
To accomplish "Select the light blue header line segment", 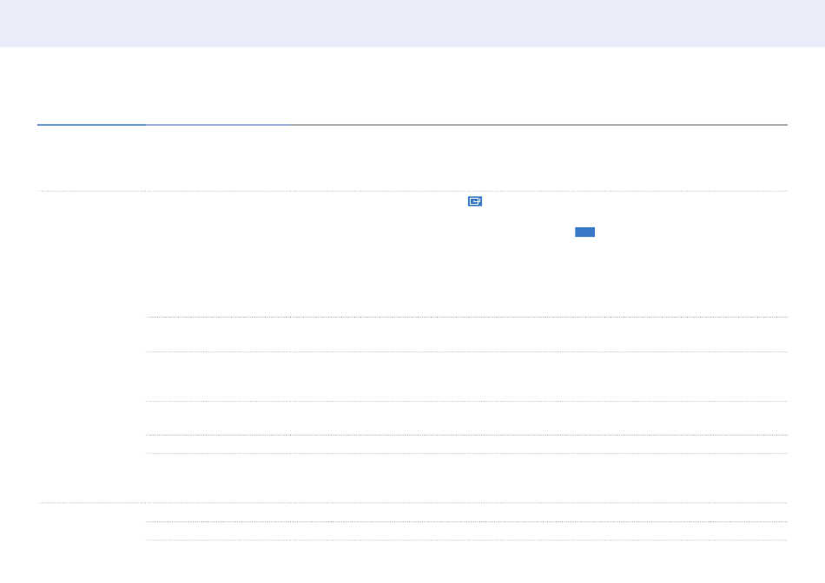I will 218,125.
